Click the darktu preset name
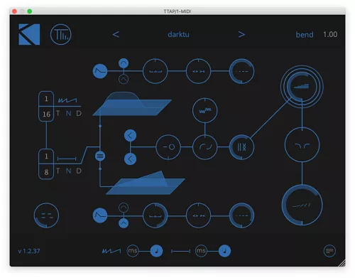The image size is (355, 278). coord(178,35)
